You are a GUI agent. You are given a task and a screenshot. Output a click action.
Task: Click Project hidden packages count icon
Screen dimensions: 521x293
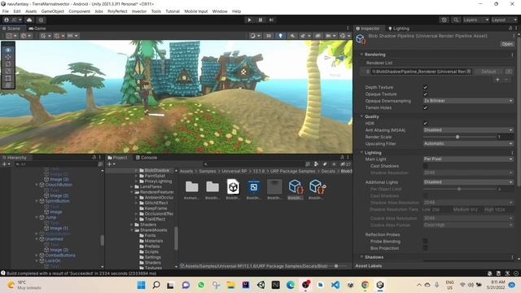pos(345,164)
